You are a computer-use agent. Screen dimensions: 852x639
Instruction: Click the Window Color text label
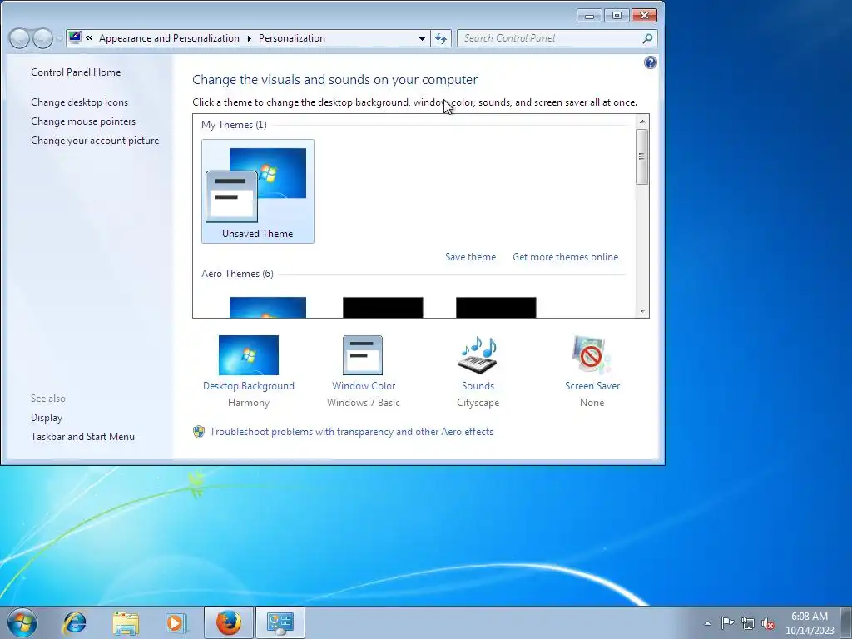[x=364, y=386]
